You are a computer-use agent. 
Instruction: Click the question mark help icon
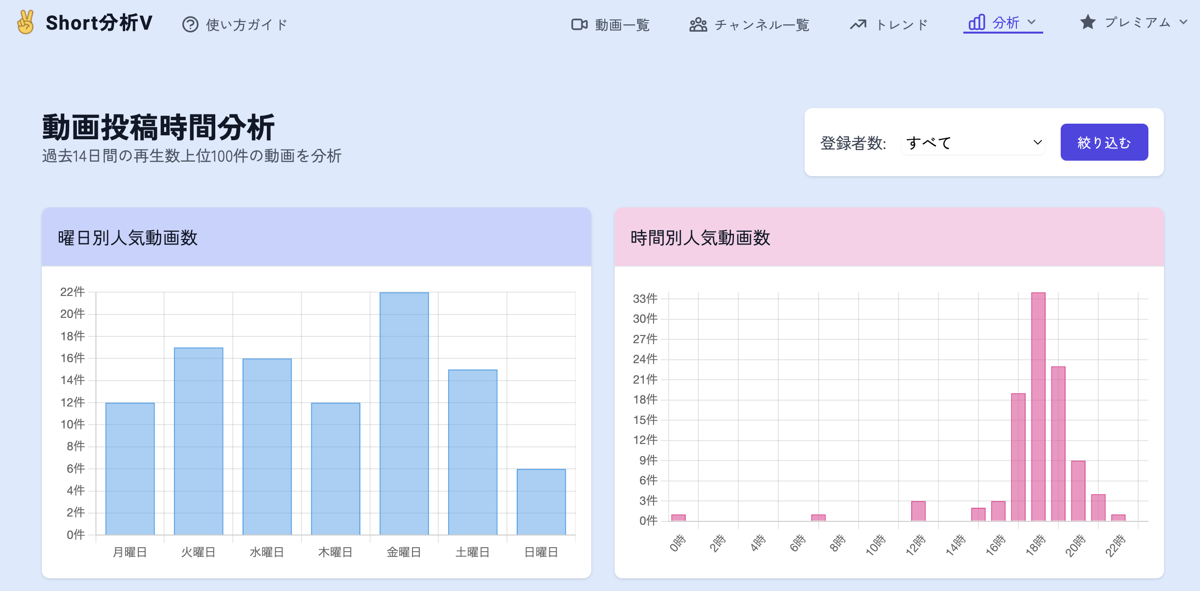(190, 24)
